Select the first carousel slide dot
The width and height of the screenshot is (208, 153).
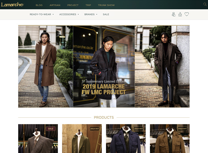click(102, 103)
